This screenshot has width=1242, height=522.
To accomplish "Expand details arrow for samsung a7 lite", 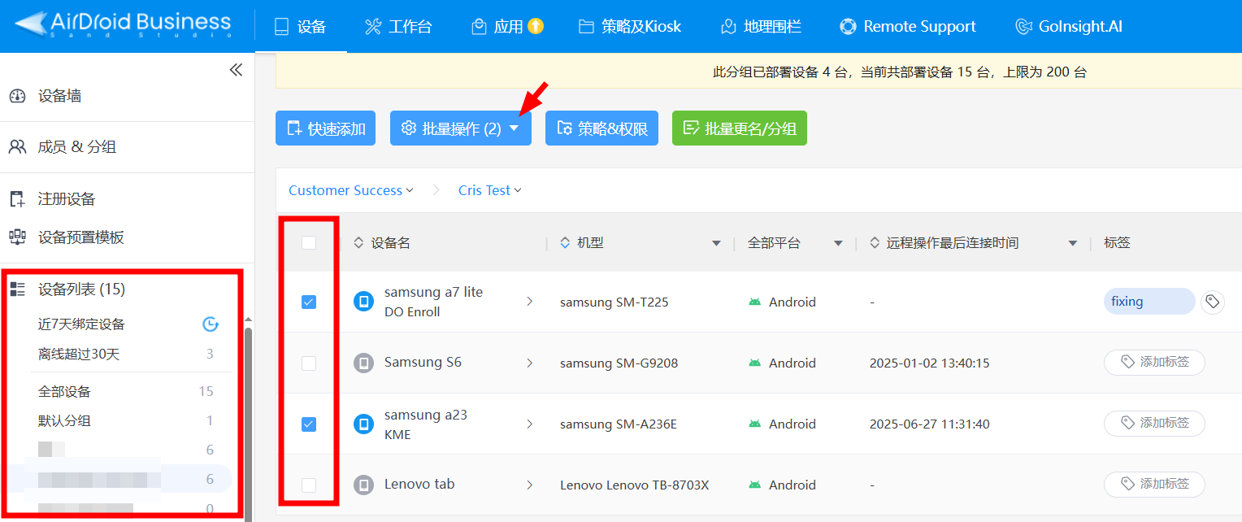I will 530,302.
